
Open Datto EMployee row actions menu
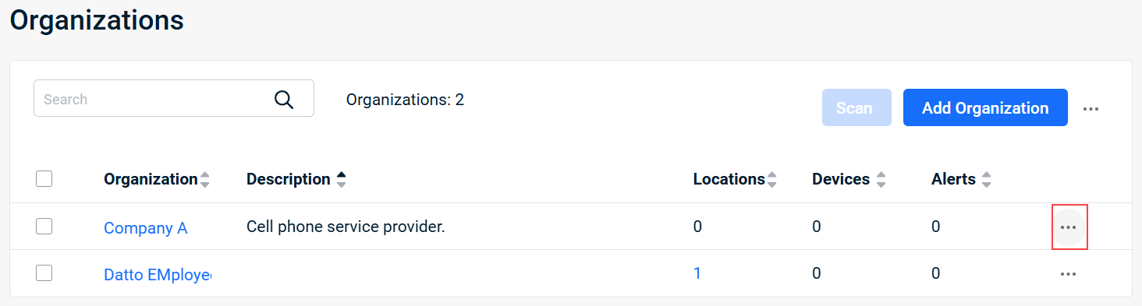1069,274
